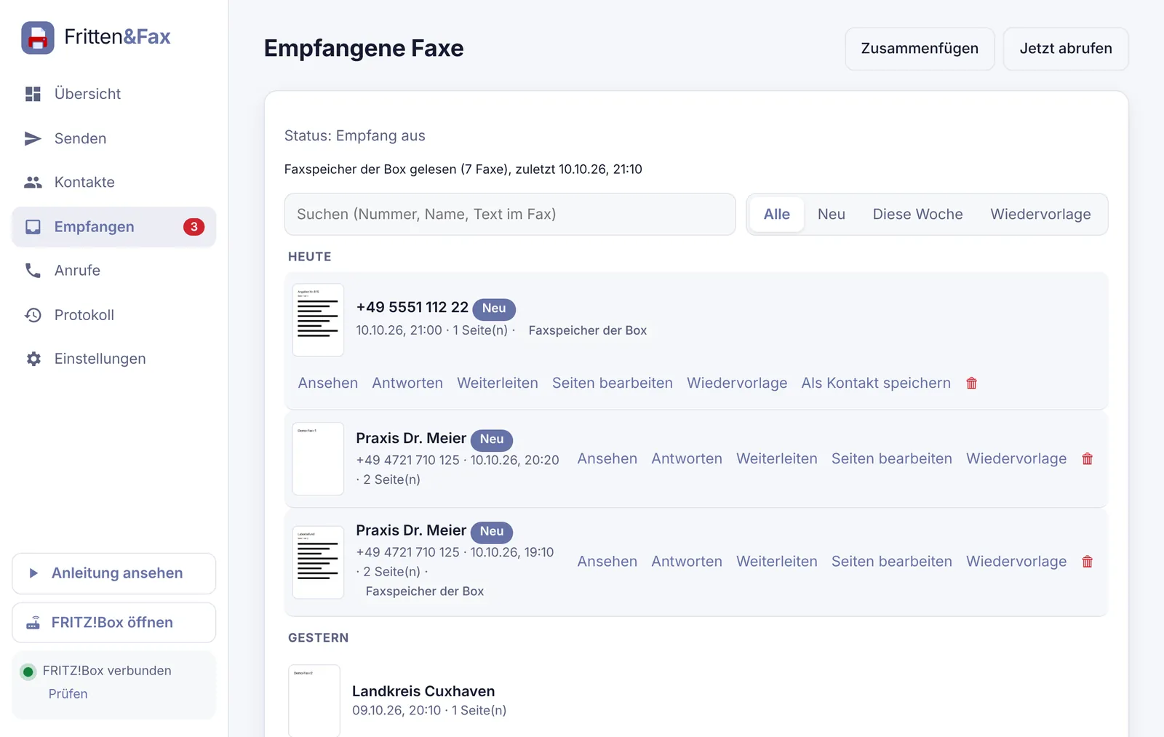Click Ansehen for the 20:20 Praxis fax
1164x737 pixels.
(x=607, y=459)
